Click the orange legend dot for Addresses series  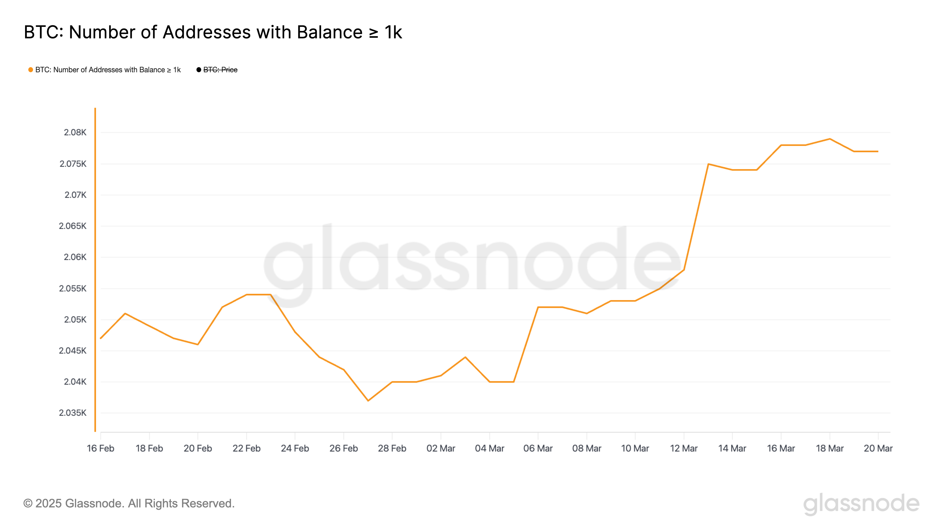[x=31, y=70]
